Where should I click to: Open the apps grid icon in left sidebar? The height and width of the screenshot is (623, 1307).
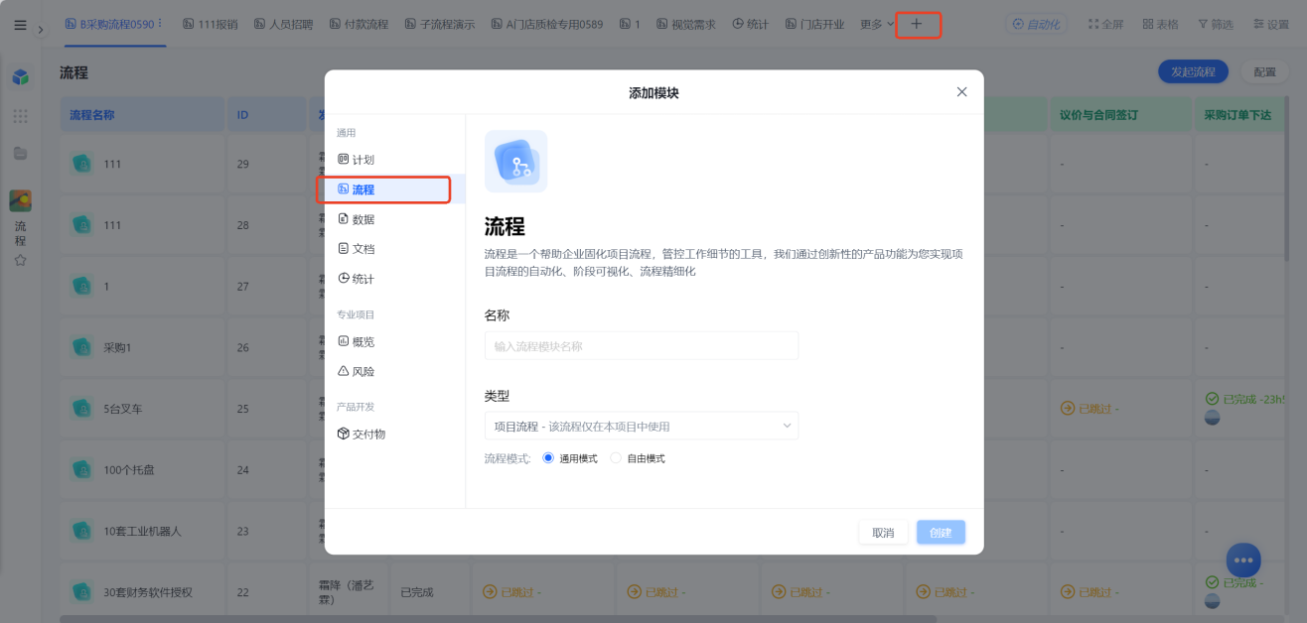point(20,116)
